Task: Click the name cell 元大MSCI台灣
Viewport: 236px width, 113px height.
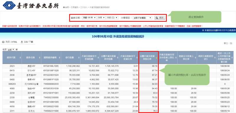Action: tap(32, 84)
